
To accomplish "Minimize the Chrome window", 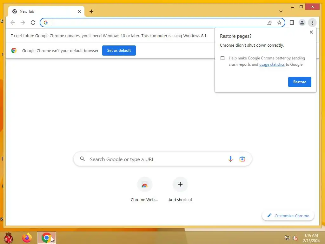I will (292, 7).
